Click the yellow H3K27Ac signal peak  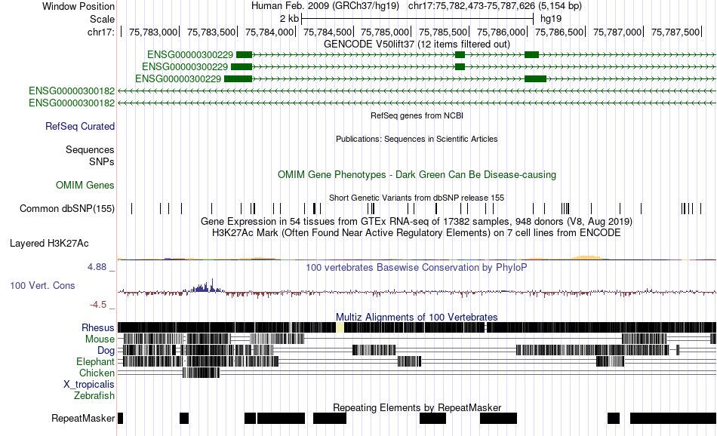coord(589,258)
